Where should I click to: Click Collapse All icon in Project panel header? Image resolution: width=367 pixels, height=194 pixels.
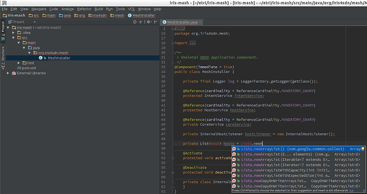click(x=141, y=22)
